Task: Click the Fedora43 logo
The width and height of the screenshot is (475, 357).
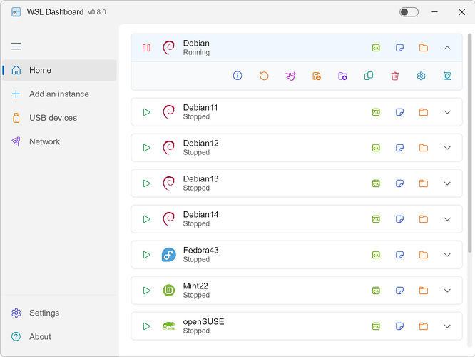Action: [x=169, y=255]
